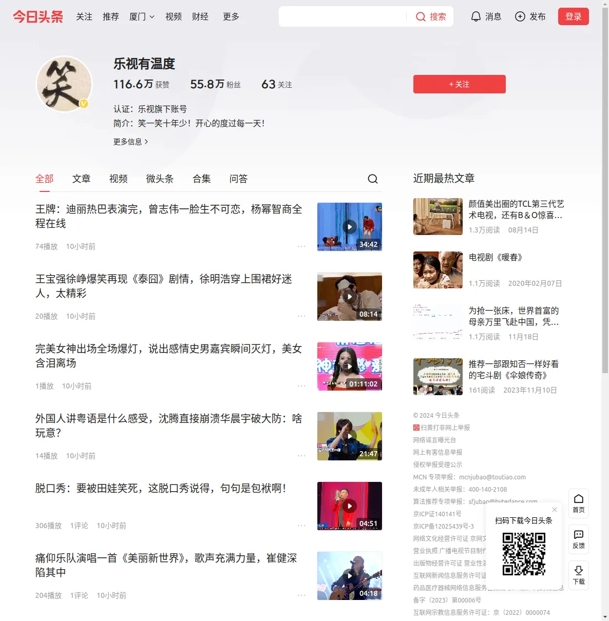The image size is (609, 621).
Task: Play the 34:42 王牌 video
Action: (x=350, y=227)
